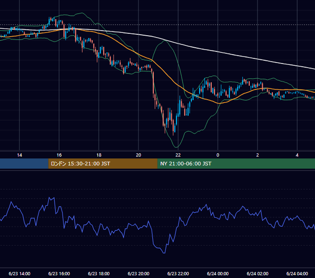Click the hour label 0 on the upper axis

tap(218, 155)
